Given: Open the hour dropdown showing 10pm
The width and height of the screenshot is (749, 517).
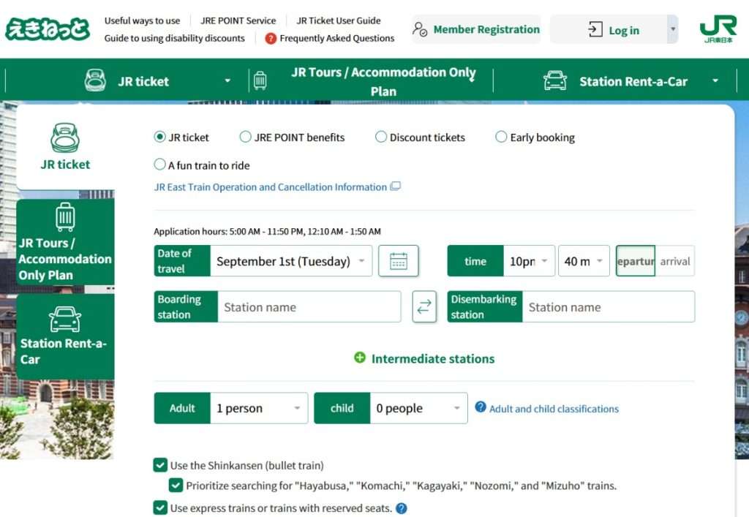Looking at the screenshot, I should point(529,261).
